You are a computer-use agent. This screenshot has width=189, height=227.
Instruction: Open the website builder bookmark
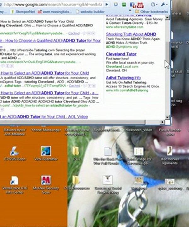tap(90, 12)
